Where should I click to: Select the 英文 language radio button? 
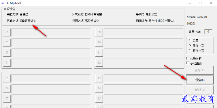190,40
